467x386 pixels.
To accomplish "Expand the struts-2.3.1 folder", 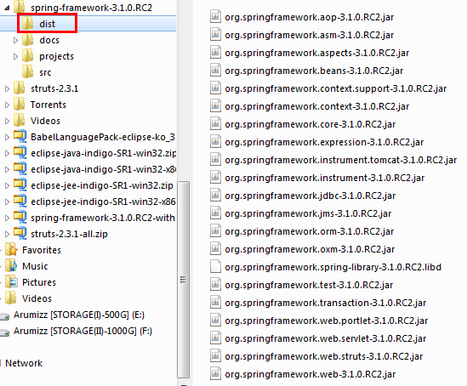I will click(7, 88).
